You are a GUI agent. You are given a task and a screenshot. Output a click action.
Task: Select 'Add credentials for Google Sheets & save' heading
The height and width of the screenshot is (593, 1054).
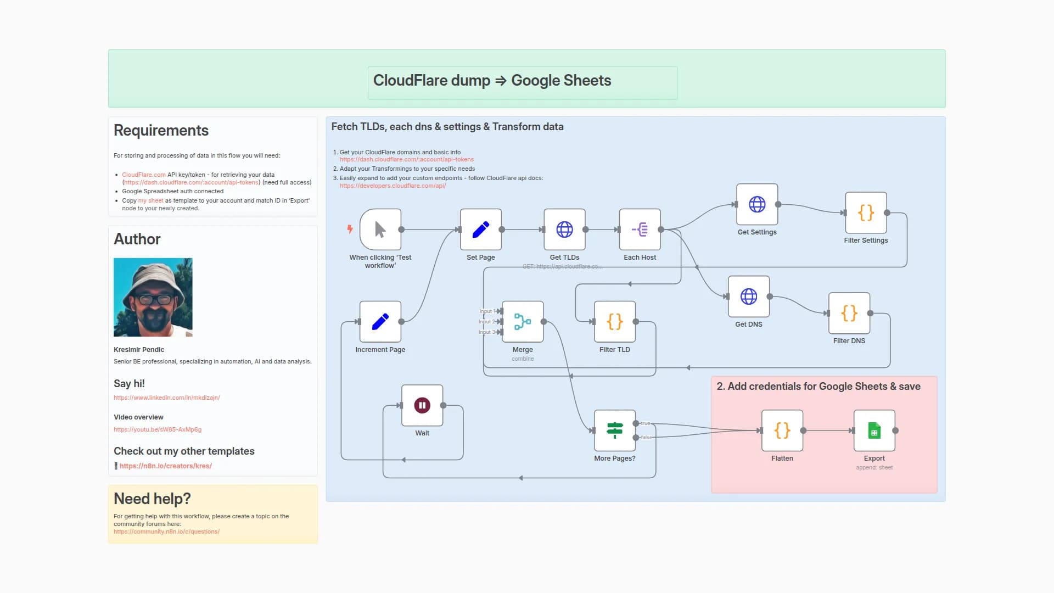[818, 387]
